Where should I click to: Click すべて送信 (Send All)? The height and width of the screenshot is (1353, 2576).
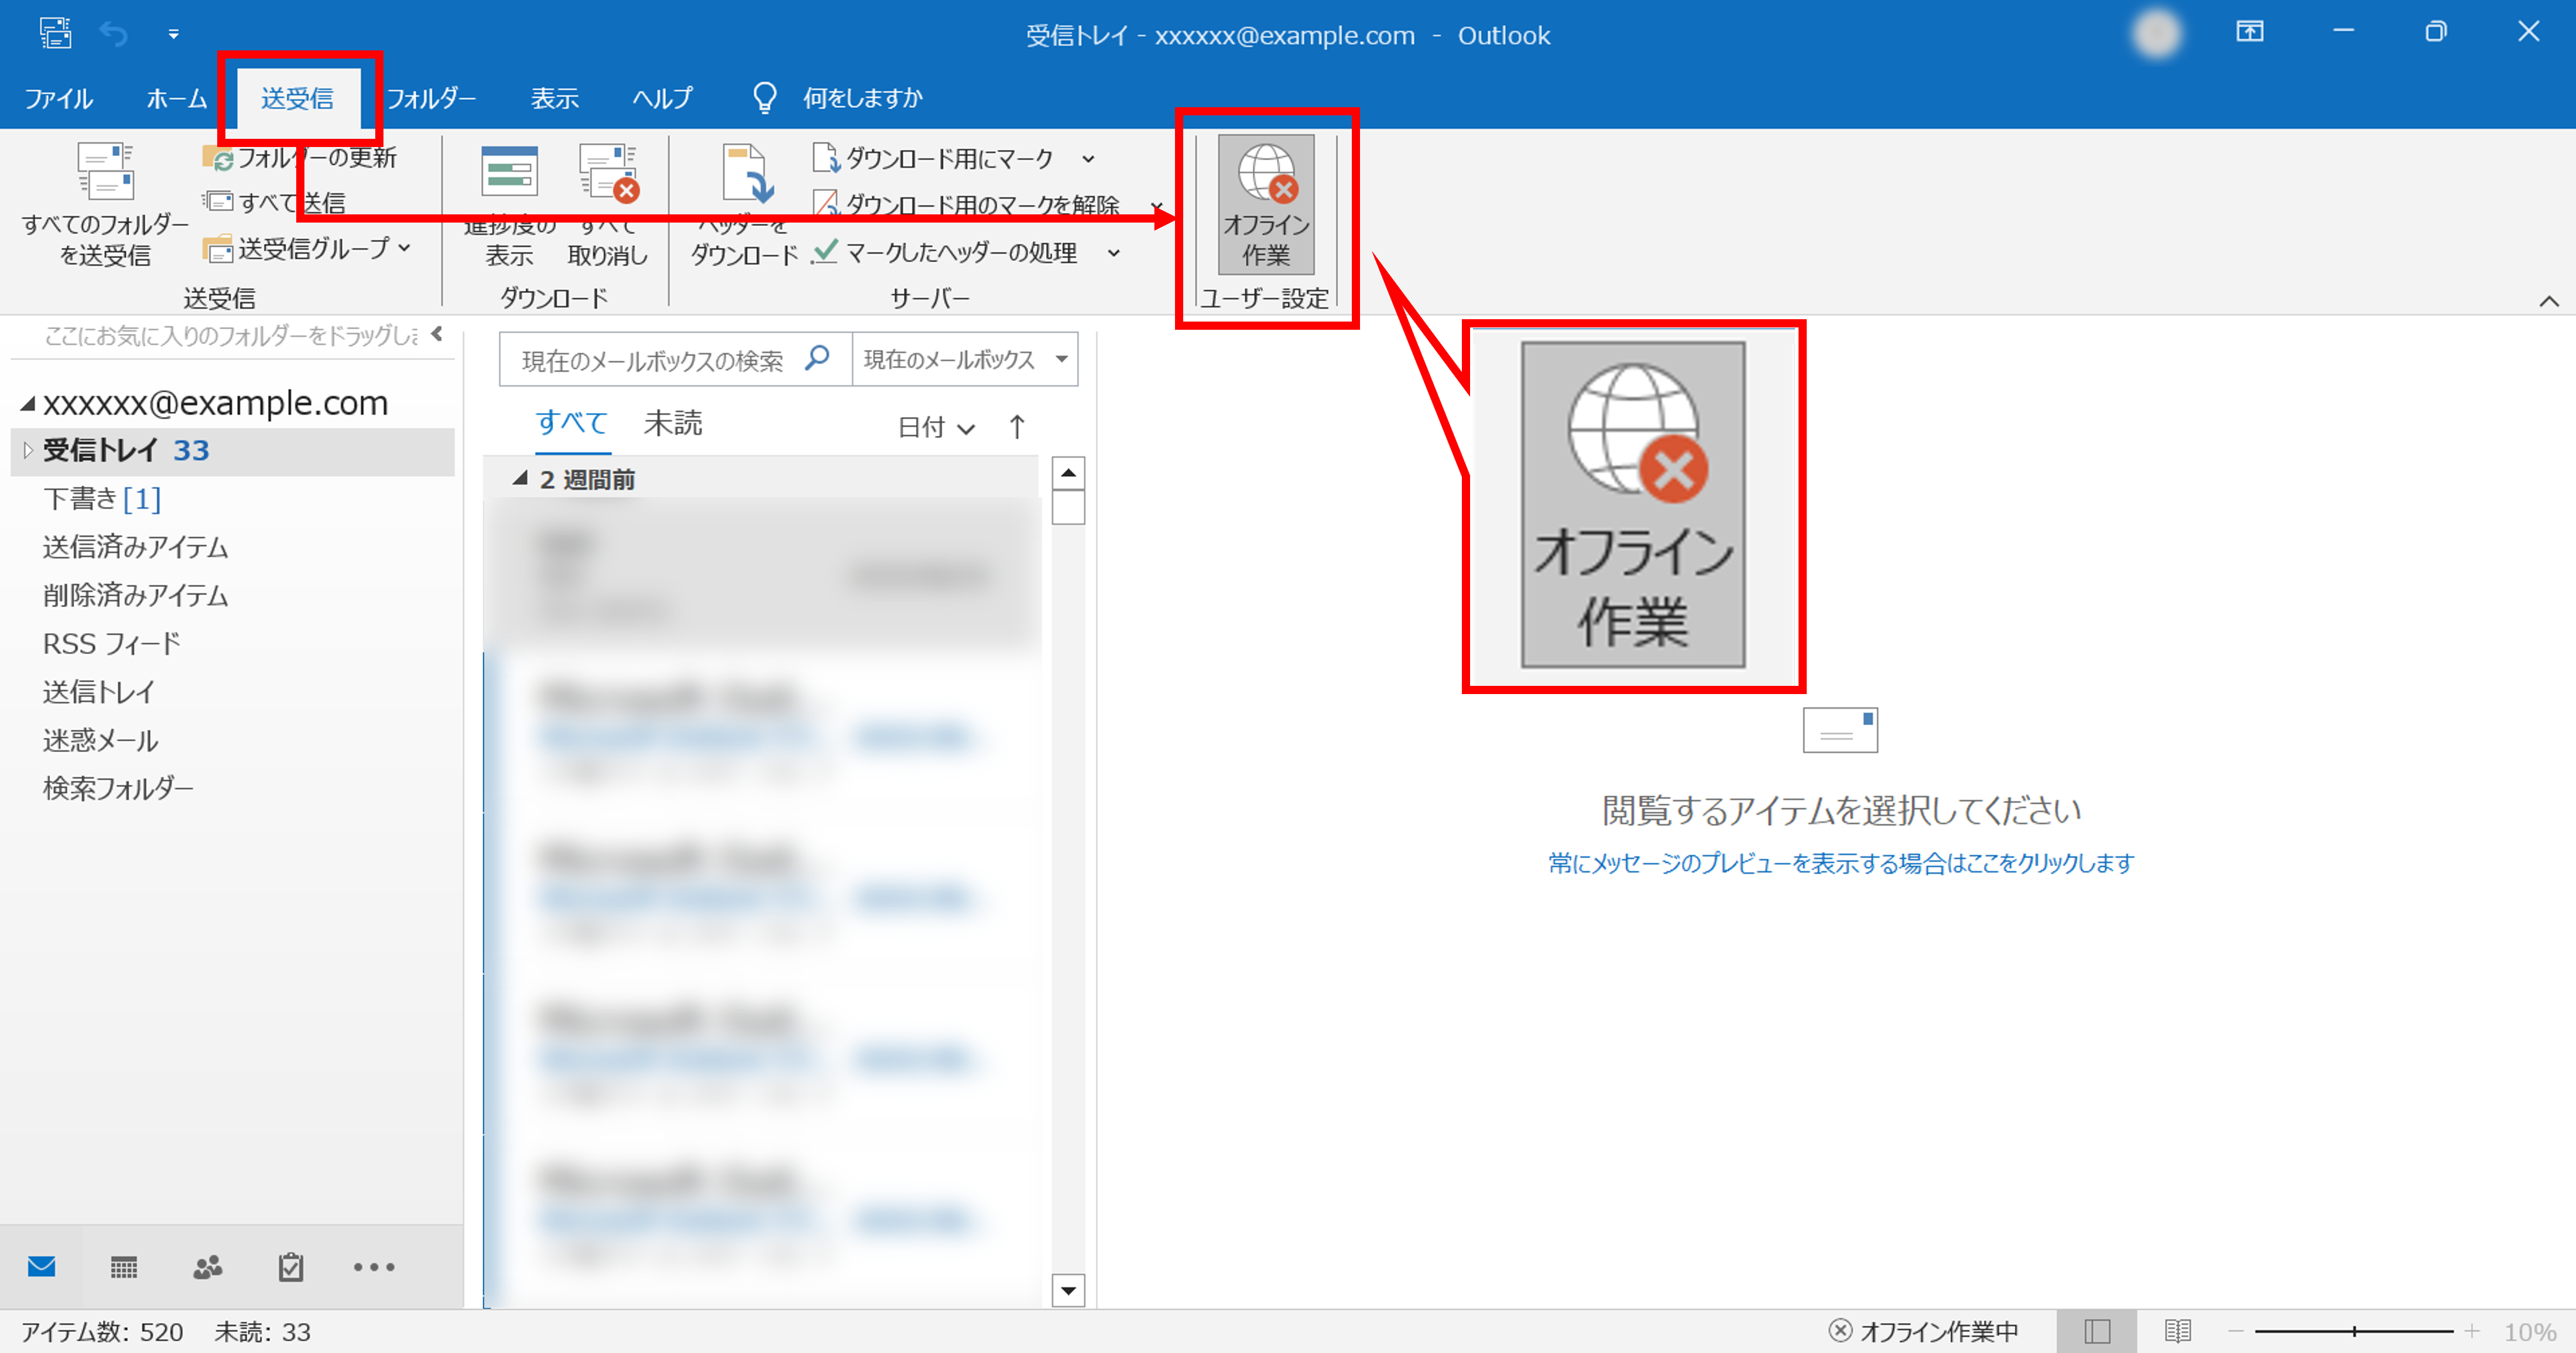point(275,202)
